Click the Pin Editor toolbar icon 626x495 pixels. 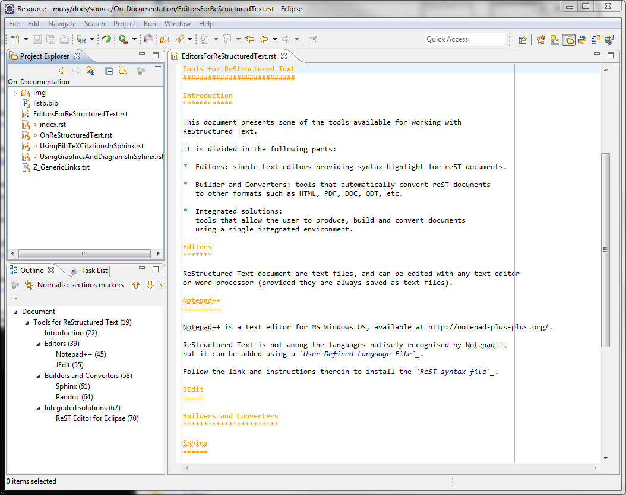click(312, 39)
